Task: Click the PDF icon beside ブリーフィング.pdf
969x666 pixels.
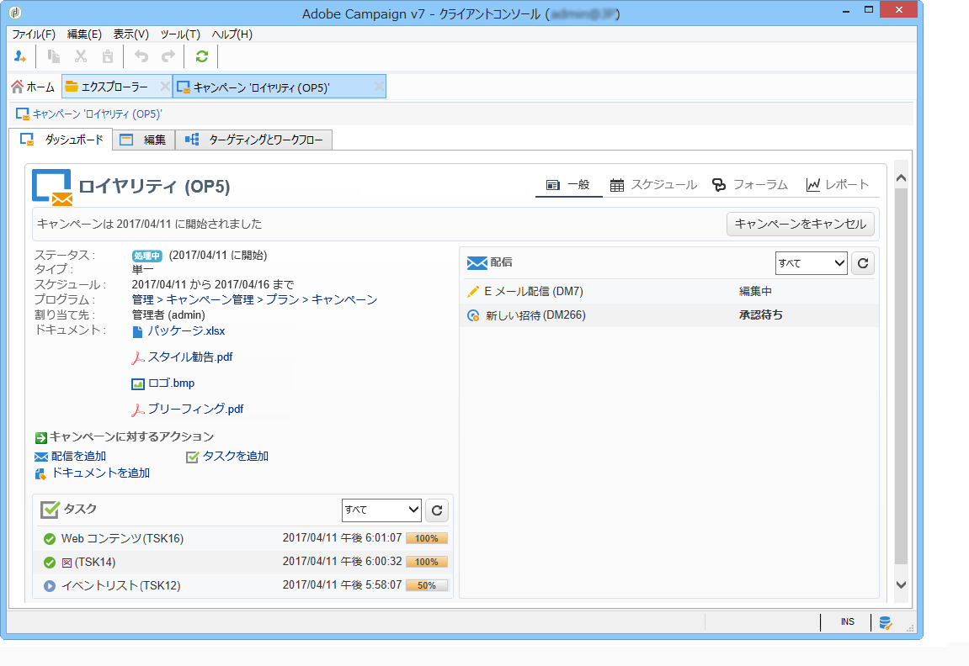Action: [138, 410]
